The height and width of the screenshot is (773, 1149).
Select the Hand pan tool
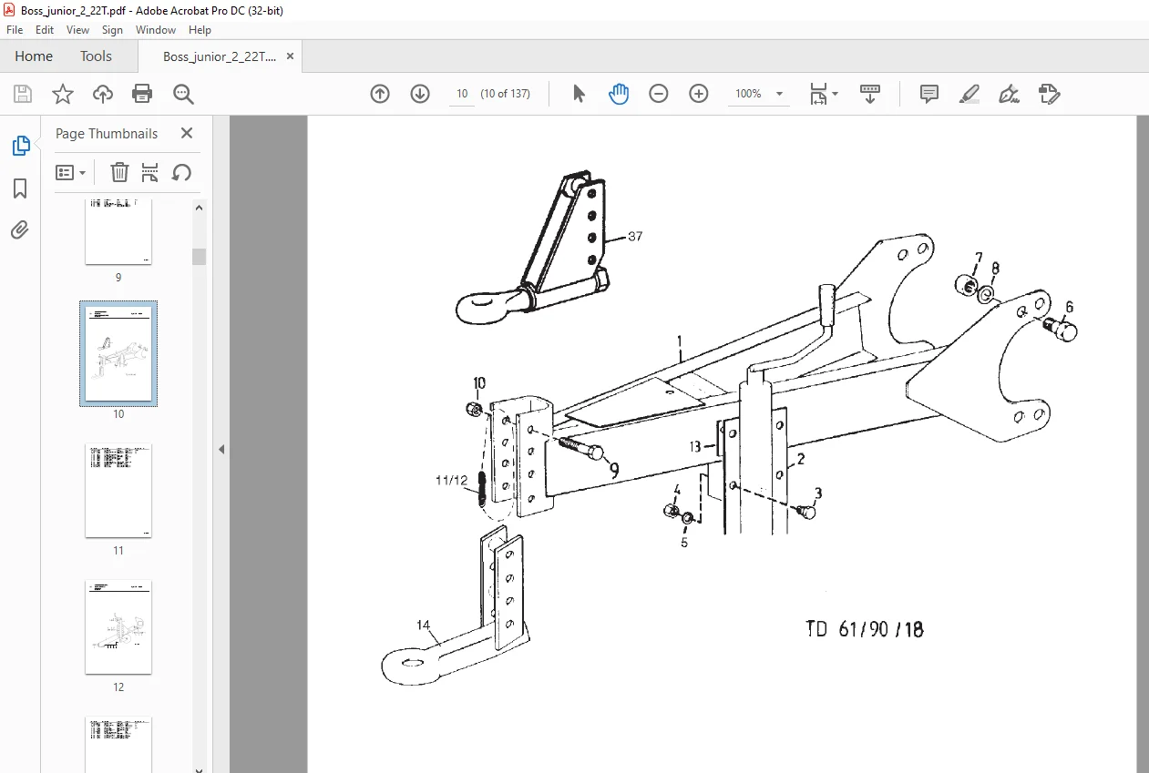point(619,94)
